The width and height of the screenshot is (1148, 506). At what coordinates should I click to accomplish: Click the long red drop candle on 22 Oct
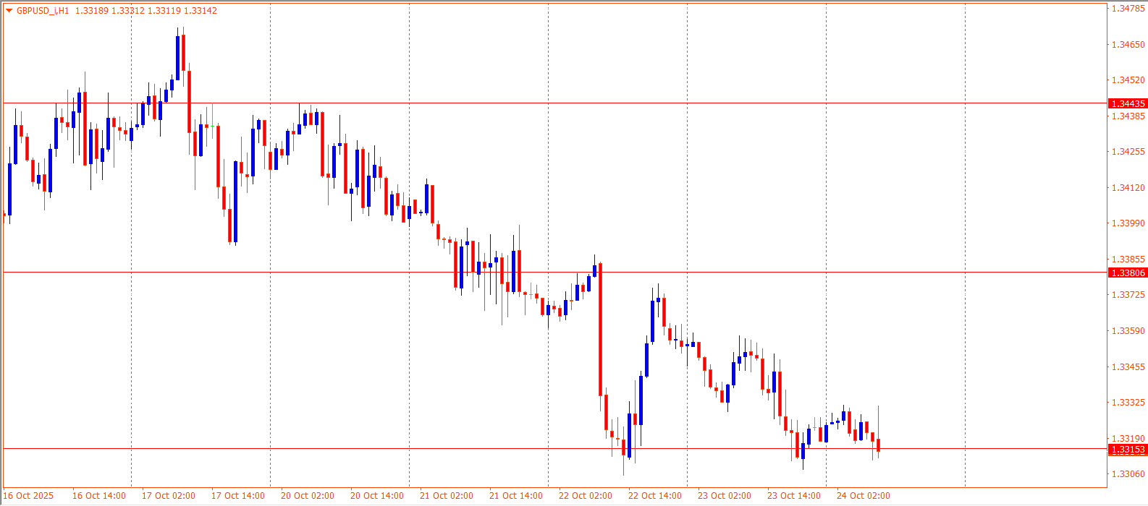600,329
